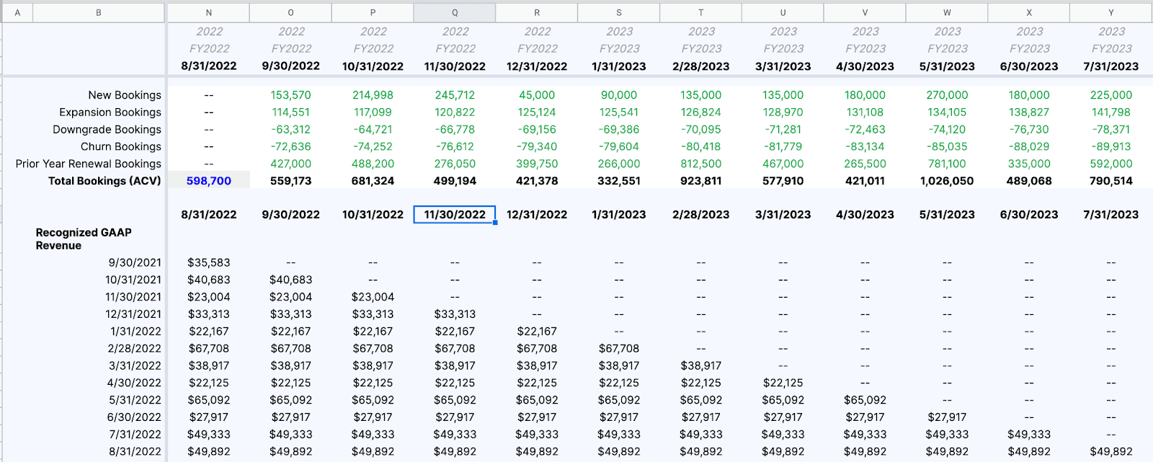Image resolution: width=1153 pixels, height=462 pixels.
Task: Click the highlighted 11/30/2022 selected cell
Action: coord(455,215)
